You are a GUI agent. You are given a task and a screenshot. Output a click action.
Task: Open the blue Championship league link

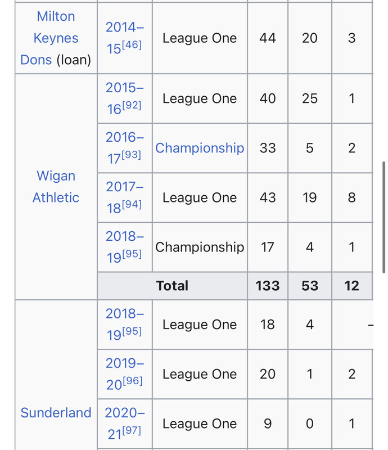(200, 148)
